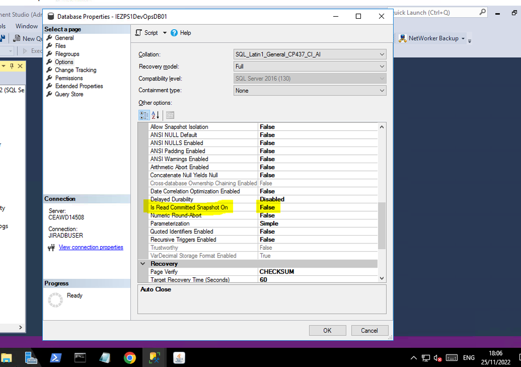Image resolution: width=521 pixels, height=367 pixels.
Task: Click the Cancel button
Action: (369, 331)
